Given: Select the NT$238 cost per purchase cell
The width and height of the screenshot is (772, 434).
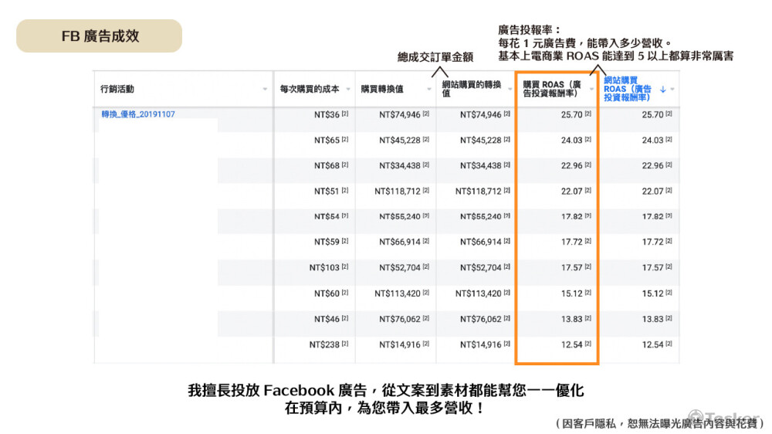Looking at the screenshot, I should (x=324, y=345).
